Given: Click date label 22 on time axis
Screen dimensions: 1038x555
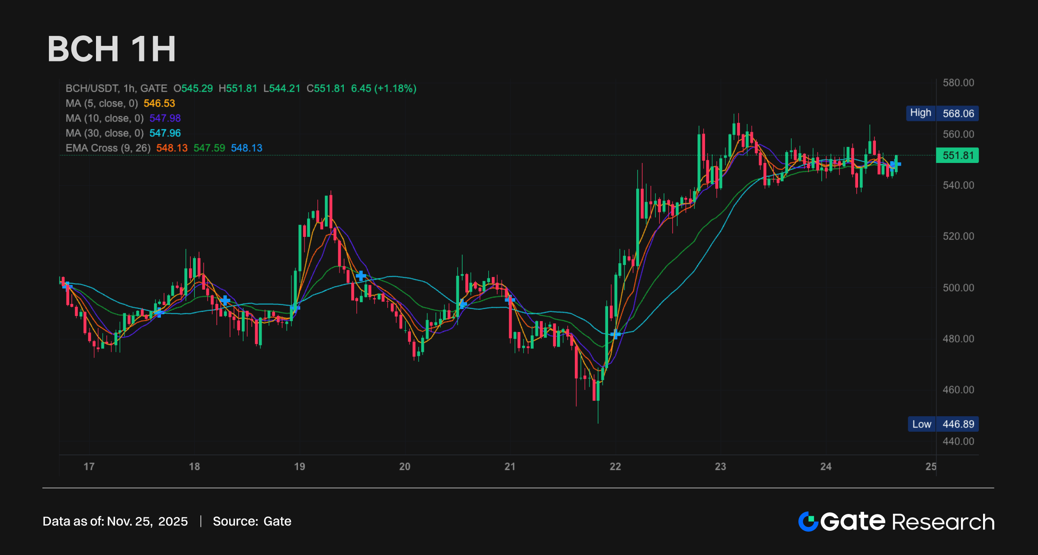Looking at the screenshot, I should click(x=615, y=466).
